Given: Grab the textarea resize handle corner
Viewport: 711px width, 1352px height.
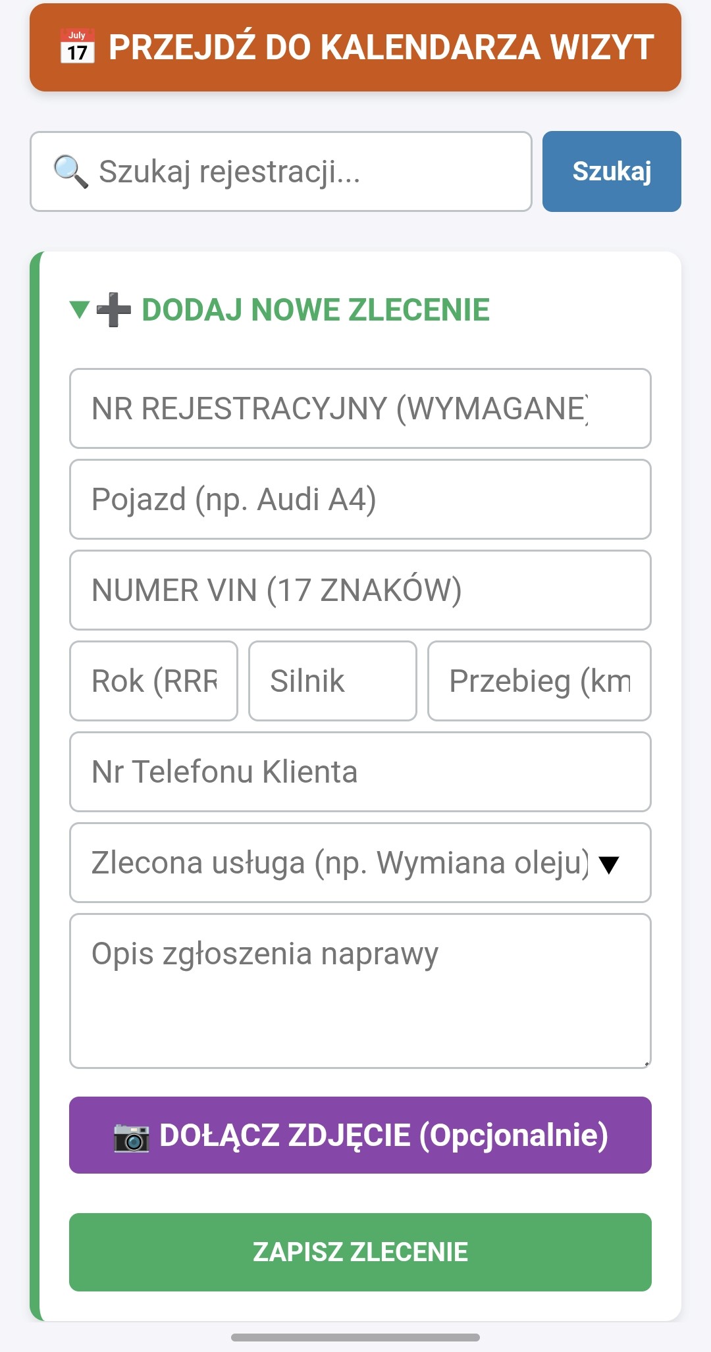Looking at the screenshot, I should coord(646,1063).
